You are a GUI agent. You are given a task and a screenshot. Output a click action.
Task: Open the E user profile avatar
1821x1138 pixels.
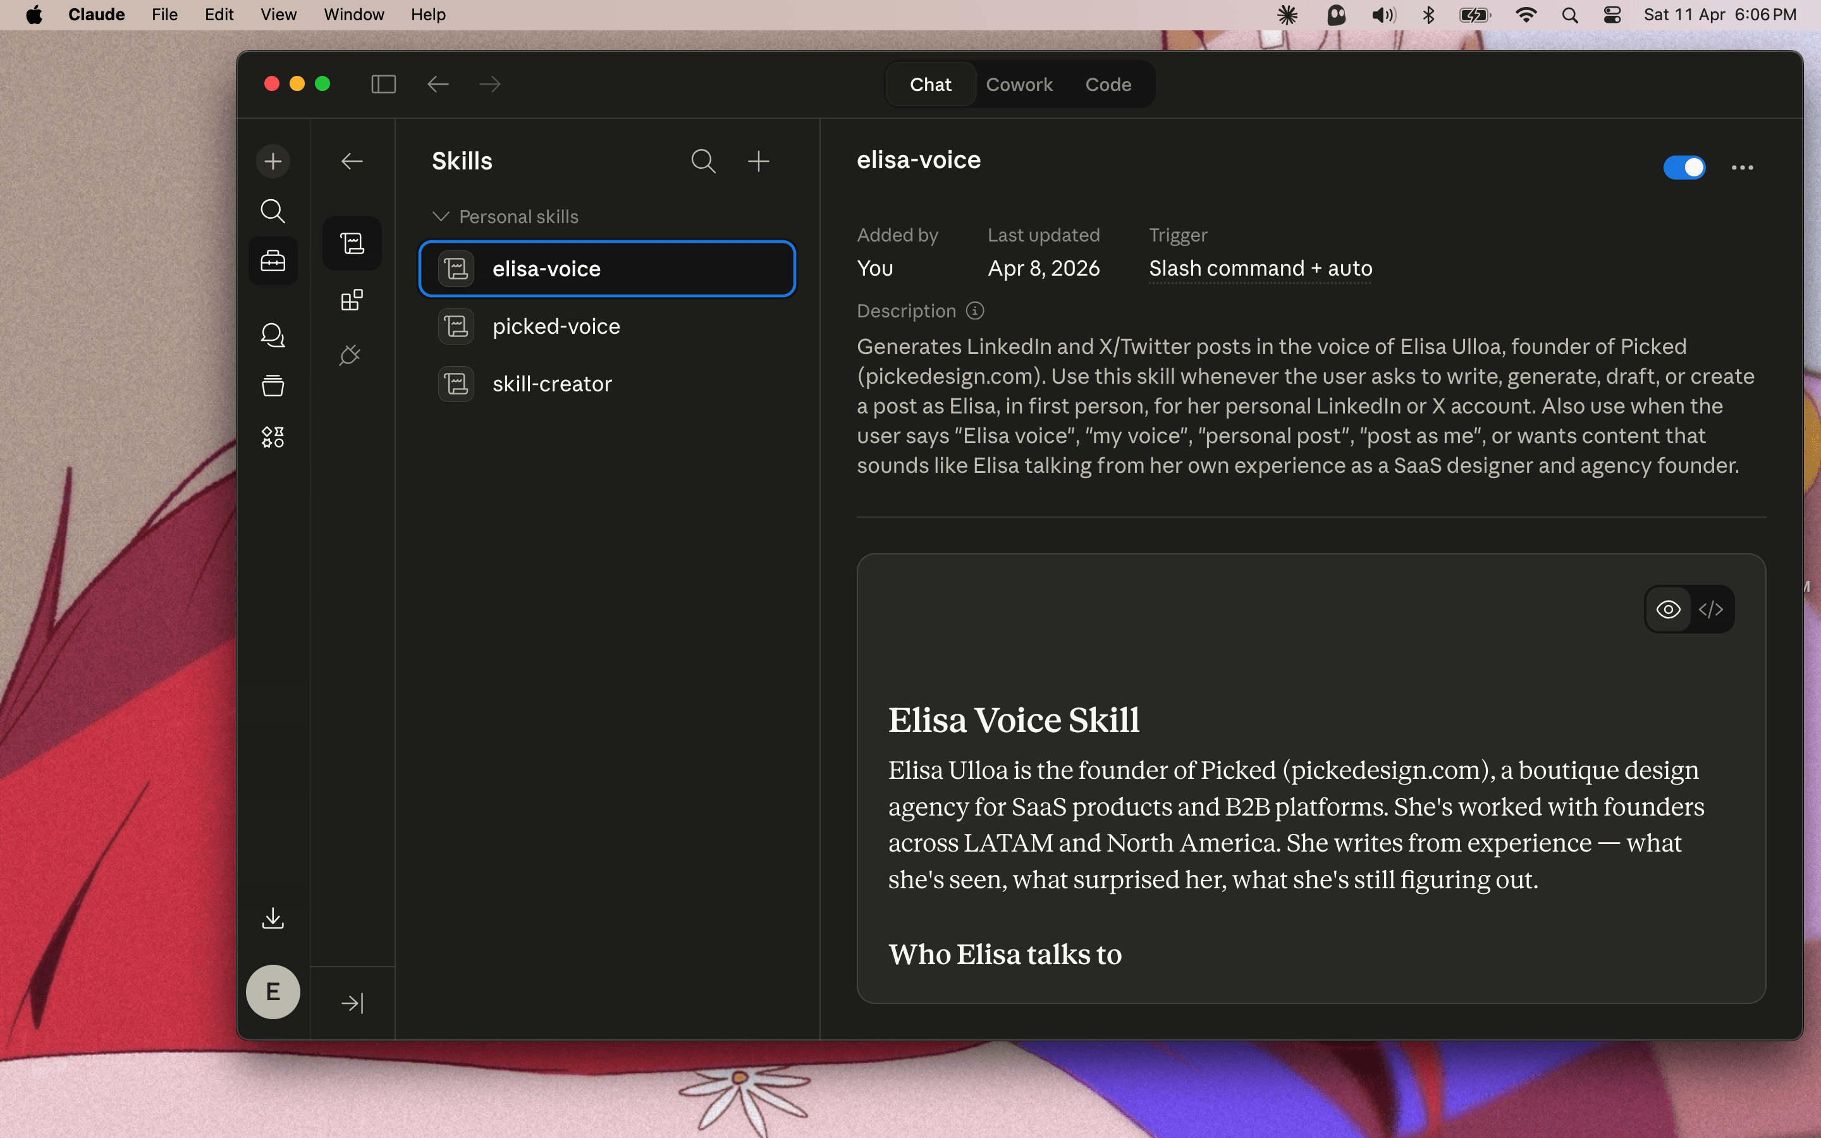(x=273, y=991)
